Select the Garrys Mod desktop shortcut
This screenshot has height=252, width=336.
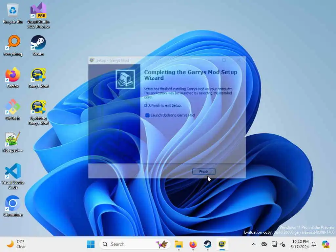[x=38, y=78]
